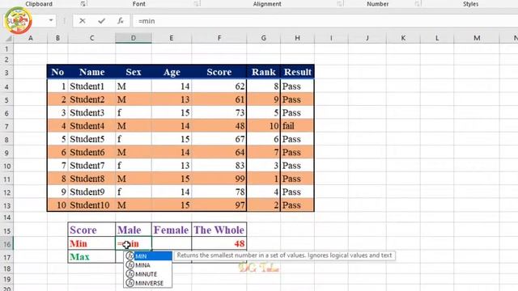Select the whole sheet via corner triangle

tap(8, 38)
